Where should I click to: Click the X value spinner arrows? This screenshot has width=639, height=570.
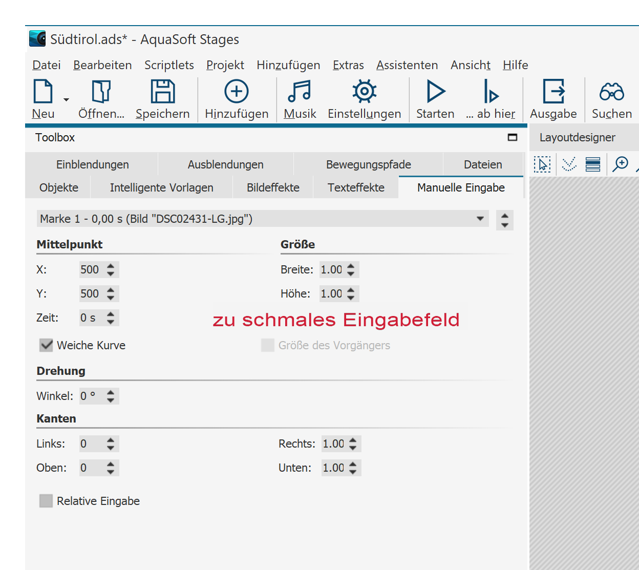click(111, 270)
